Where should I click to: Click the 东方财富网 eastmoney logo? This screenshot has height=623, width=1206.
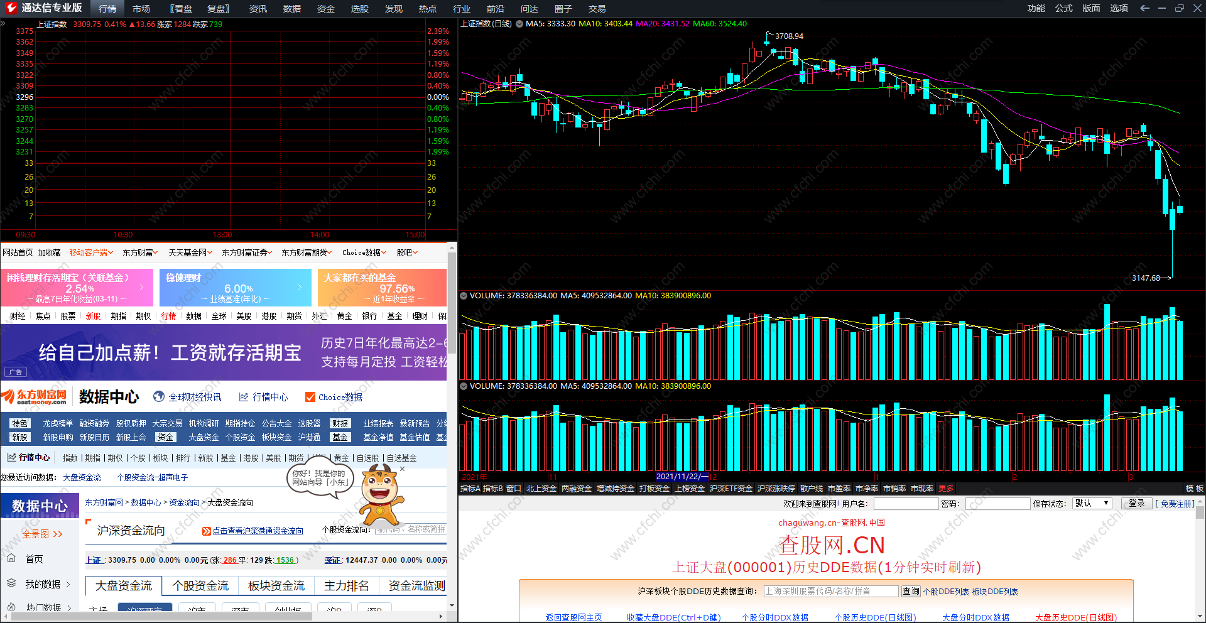35,396
